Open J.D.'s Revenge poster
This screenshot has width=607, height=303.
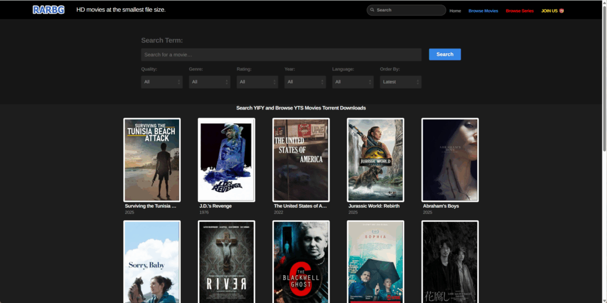[226, 160]
